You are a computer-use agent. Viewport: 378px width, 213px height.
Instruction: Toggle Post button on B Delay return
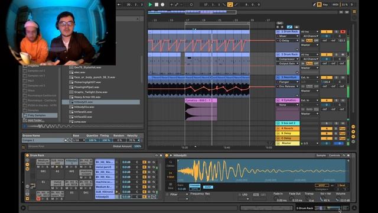point(343,133)
